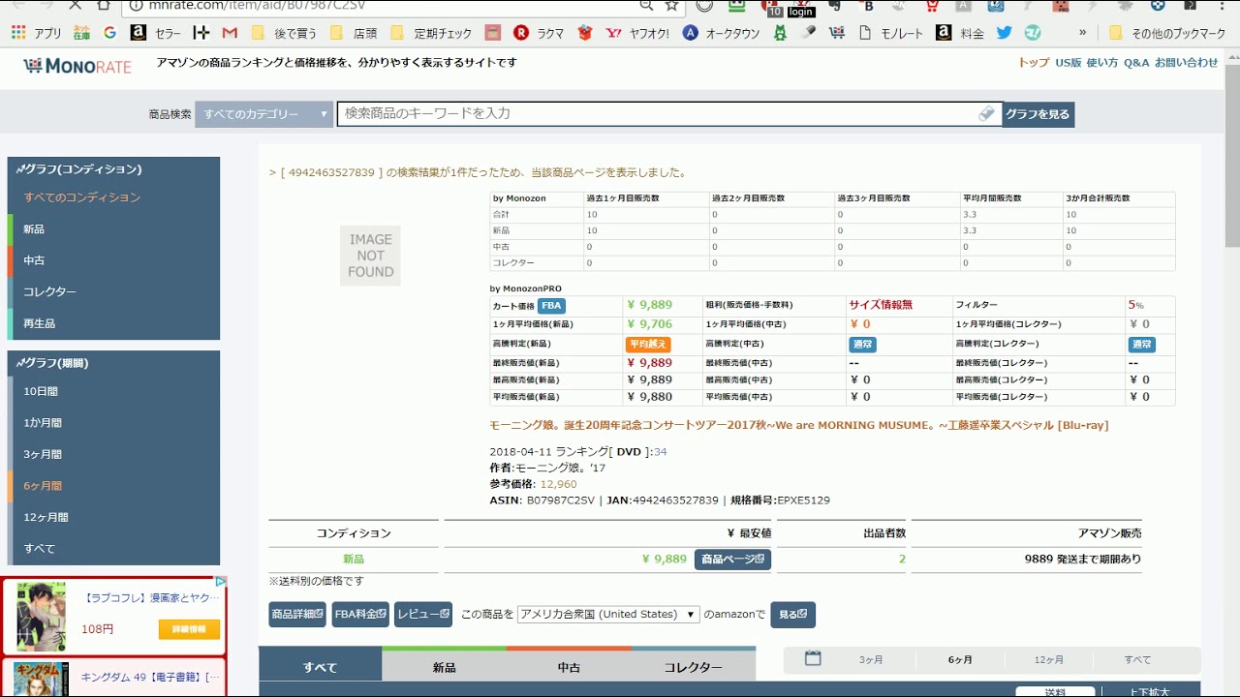Open the Q&A header link
The width and height of the screenshot is (1240, 697).
[x=1136, y=62]
